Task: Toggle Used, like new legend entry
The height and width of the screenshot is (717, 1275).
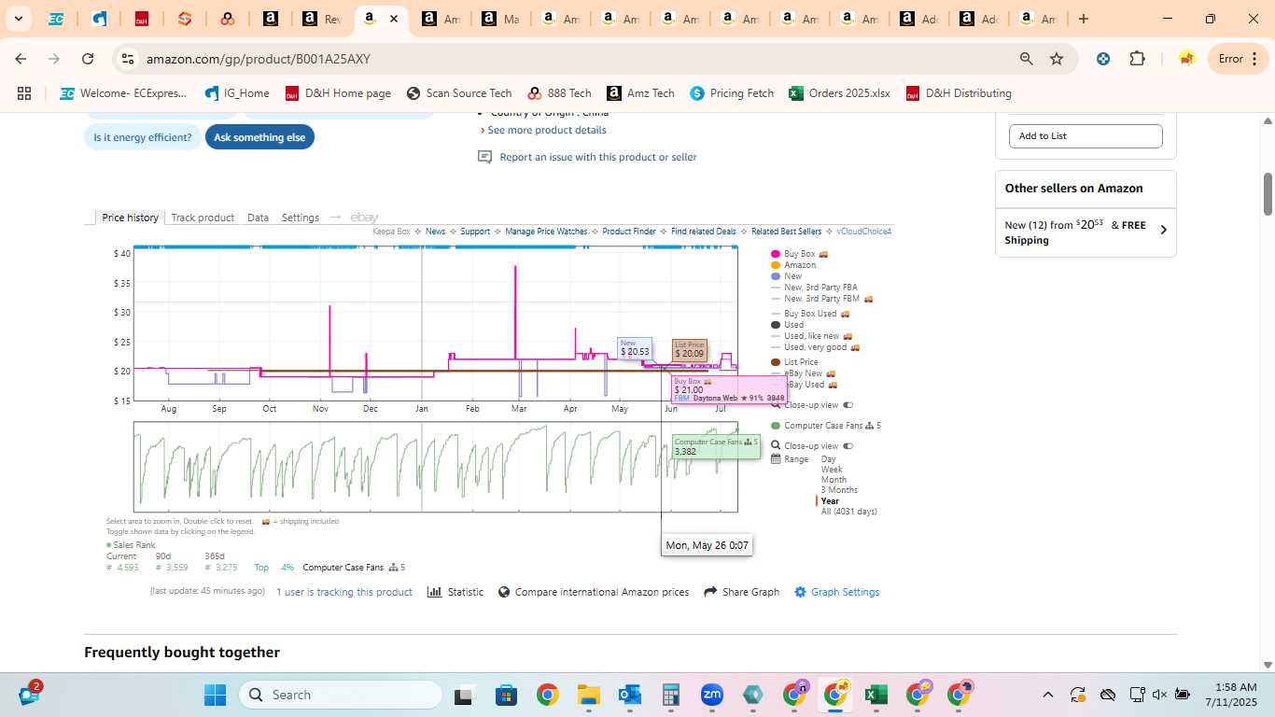Action: click(811, 336)
